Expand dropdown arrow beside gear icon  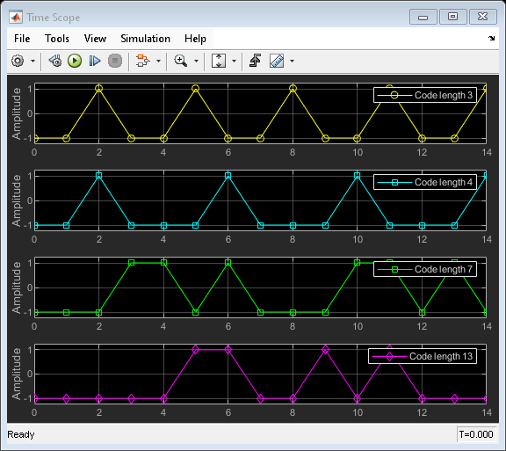(33, 61)
